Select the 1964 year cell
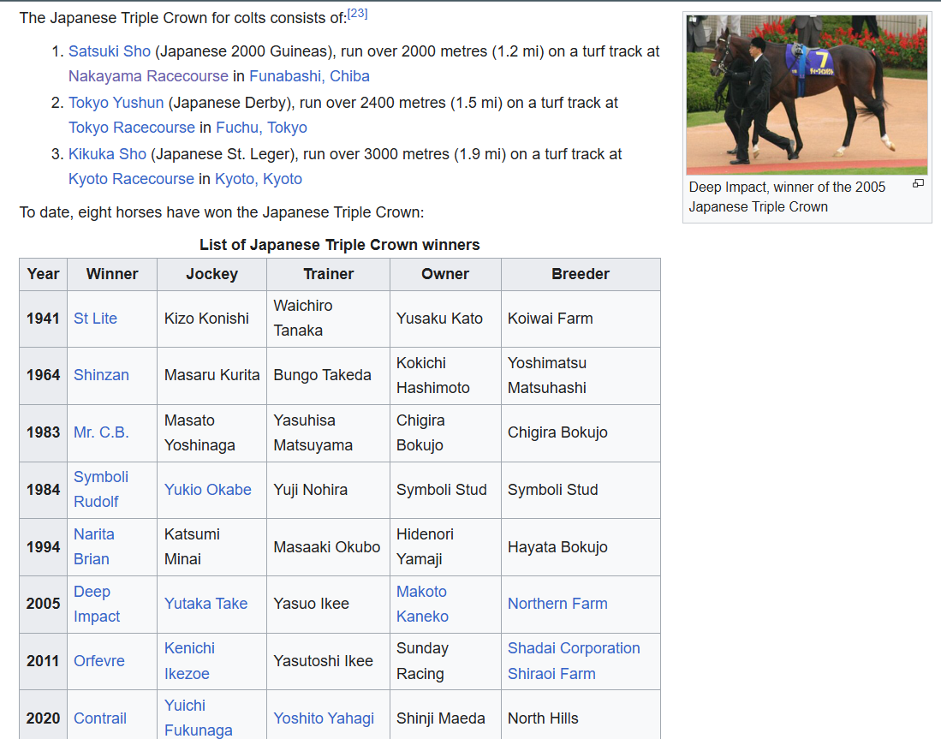Screen dimensions: 941x739 click(x=43, y=376)
